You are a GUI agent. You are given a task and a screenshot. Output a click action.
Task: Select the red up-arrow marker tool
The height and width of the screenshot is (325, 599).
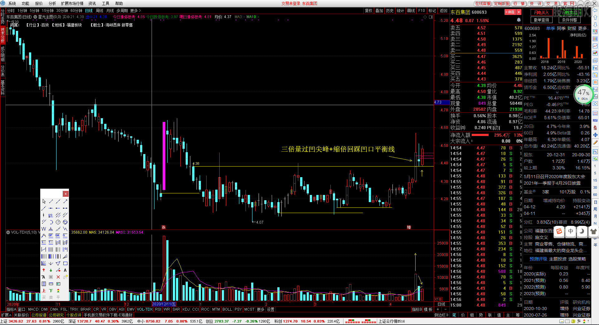44,270
